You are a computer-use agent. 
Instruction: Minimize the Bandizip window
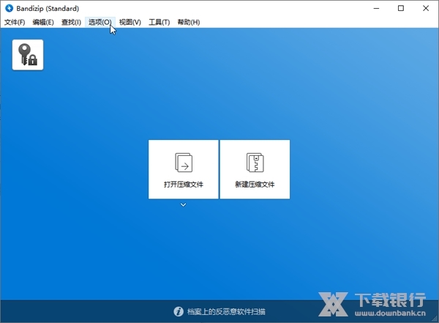376,8
